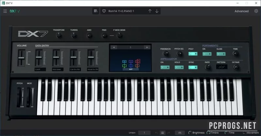Open the Mod Level assignment dropdown
This screenshot has width=261, height=136.
tap(58, 69)
